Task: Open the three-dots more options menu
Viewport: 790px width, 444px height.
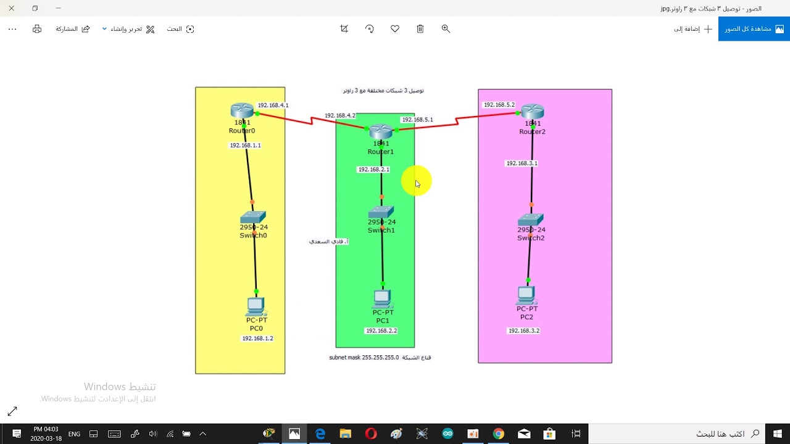Action: [12, 29]
